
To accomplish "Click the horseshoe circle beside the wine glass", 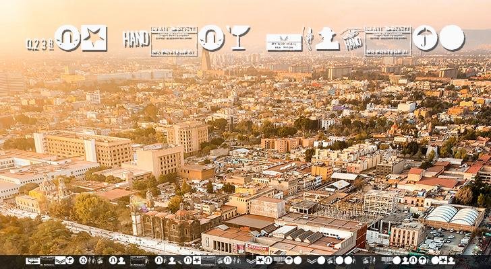I will point(211,38).
